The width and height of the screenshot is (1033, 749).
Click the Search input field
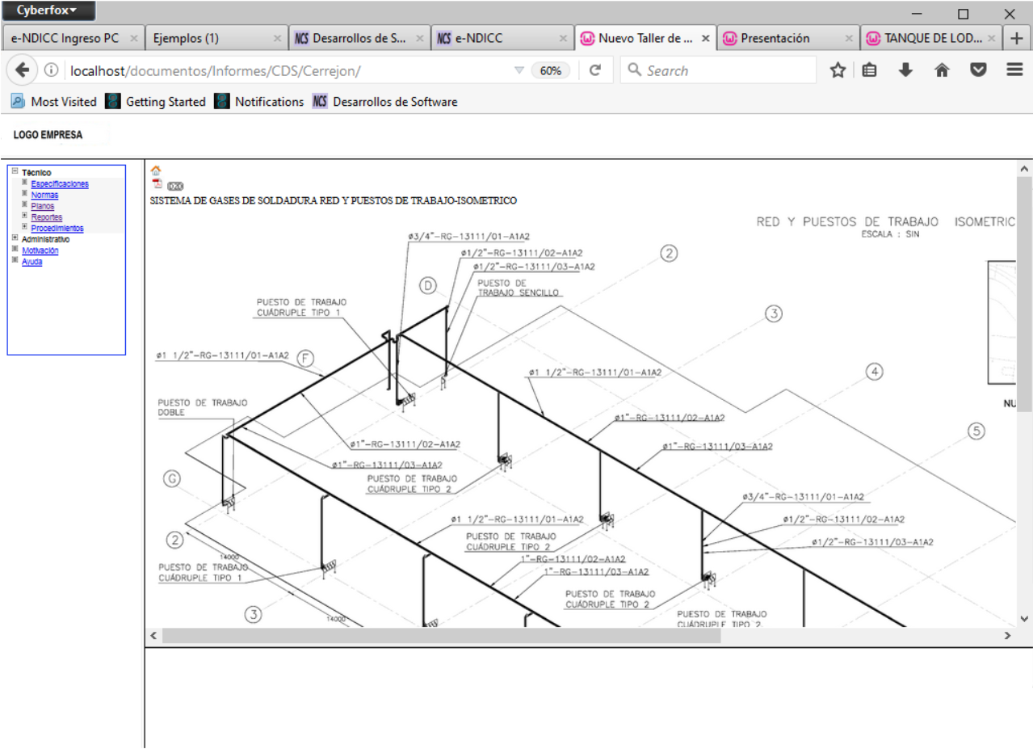coord(727,70)
